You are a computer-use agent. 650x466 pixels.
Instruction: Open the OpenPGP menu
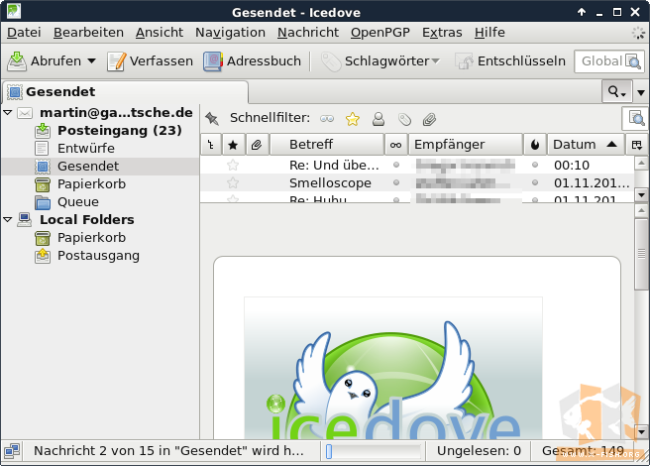[380, 33]
